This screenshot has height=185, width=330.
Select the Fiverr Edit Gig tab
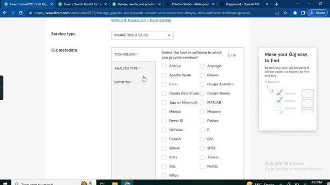pyautogui.click(x=28, y=4)
